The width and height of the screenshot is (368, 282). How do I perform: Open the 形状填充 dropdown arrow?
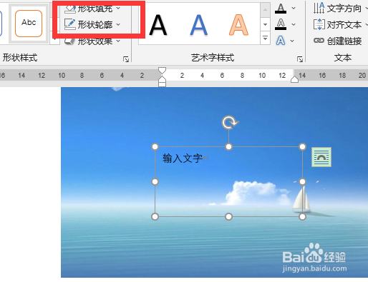118,8
